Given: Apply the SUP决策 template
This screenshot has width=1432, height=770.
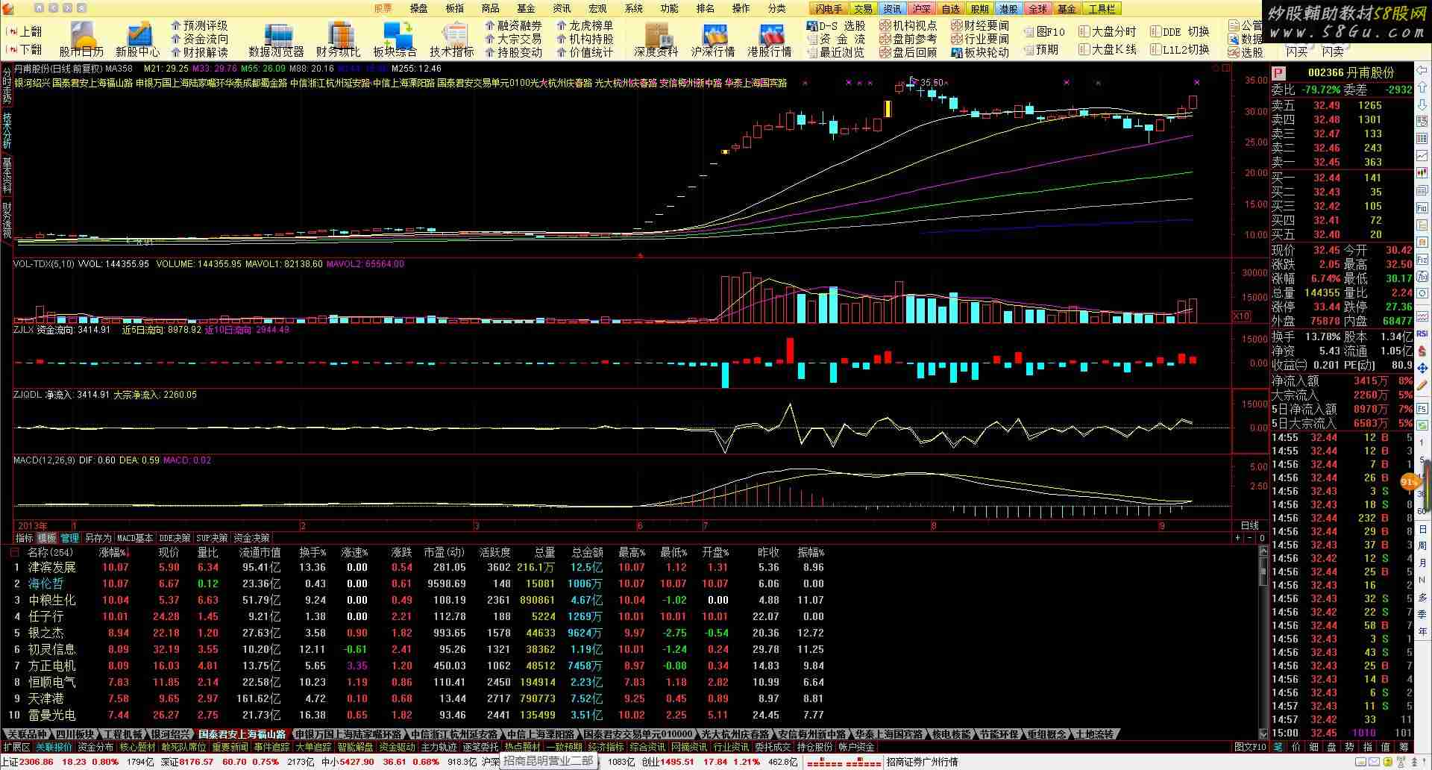Looking at the screenshot, I should pos(212,537).
